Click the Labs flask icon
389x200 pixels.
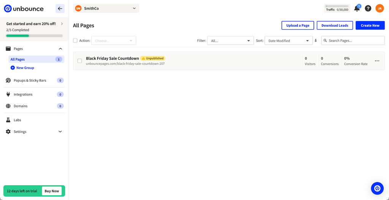coord(8,120)
